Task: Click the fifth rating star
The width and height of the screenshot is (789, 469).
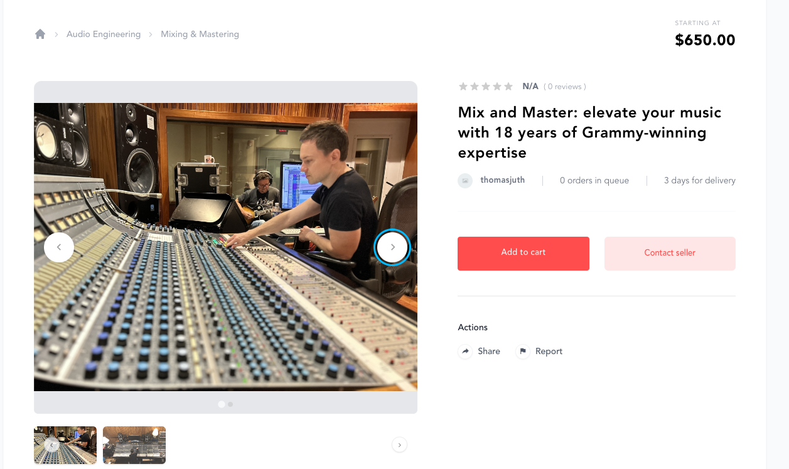Action: [x=508, y=87]
